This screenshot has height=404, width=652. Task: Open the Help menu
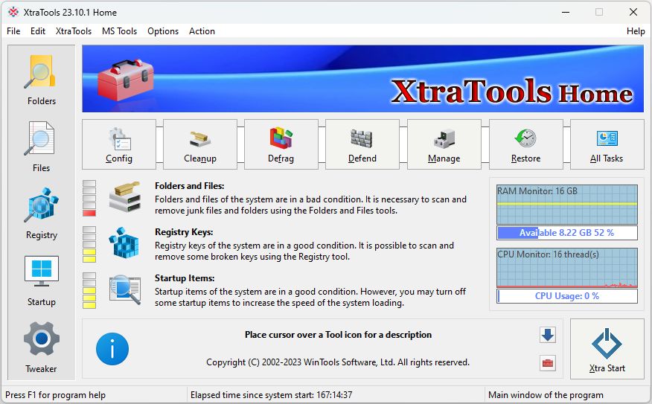(x=636, y=31)
